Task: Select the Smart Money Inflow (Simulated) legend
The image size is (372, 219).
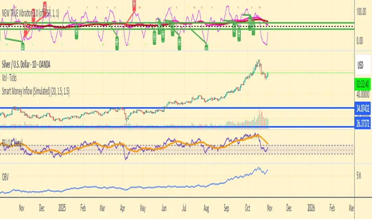Action: 36,91
